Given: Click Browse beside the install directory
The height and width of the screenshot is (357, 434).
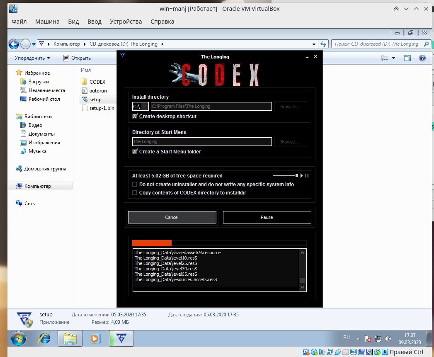Looking at the screenshot, I should click(x=290, y=106).
